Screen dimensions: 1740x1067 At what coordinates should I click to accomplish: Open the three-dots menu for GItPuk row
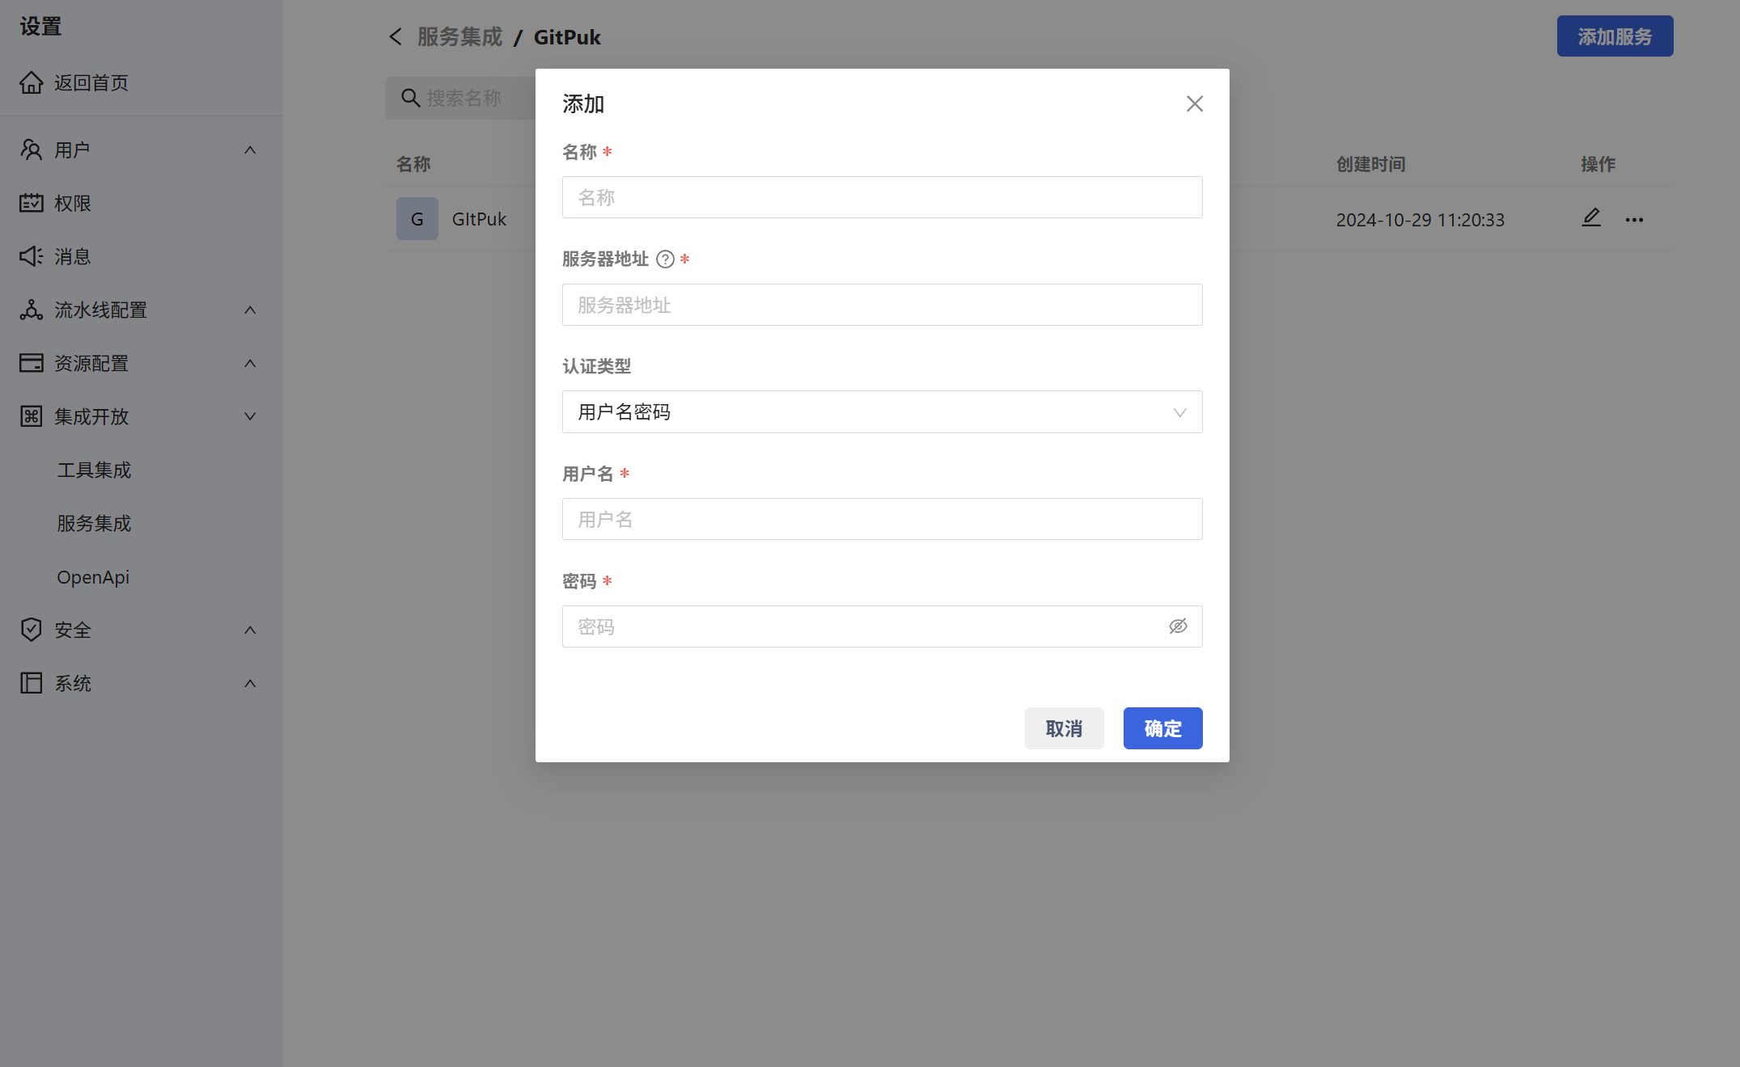[x=1634, y=220]
